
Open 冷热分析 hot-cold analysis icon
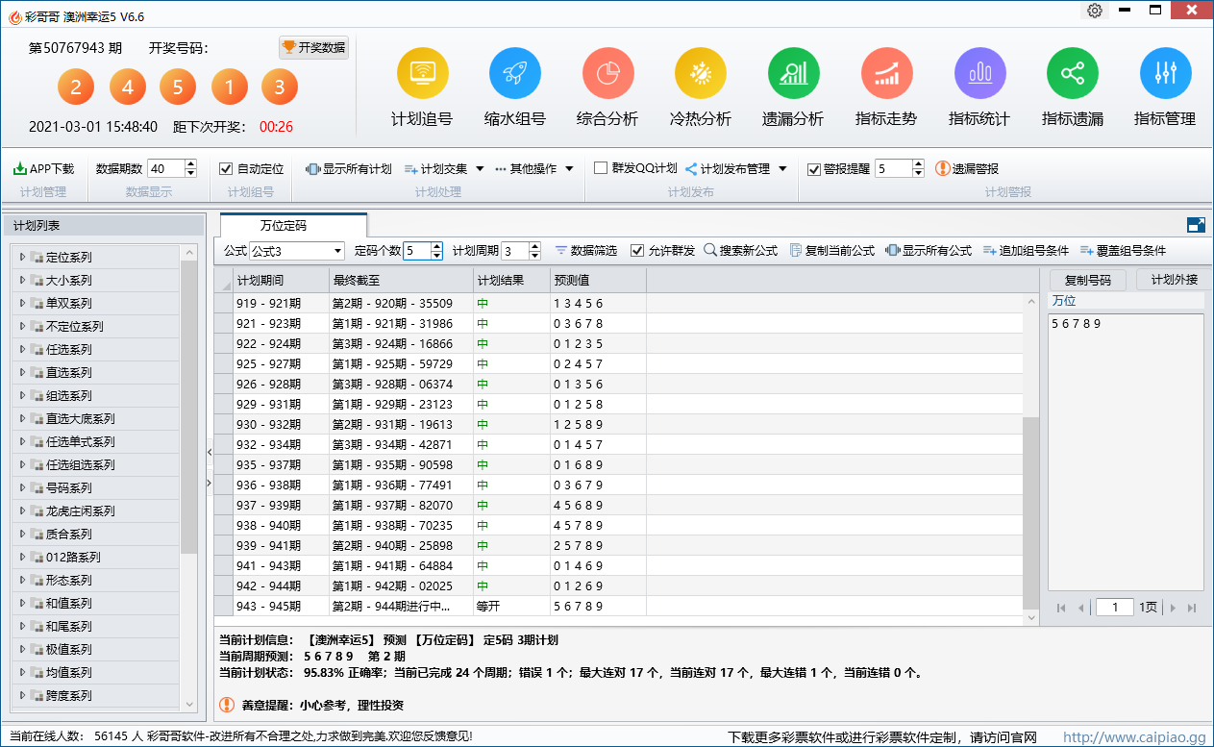pyautogui.click(x=700, y=73)
